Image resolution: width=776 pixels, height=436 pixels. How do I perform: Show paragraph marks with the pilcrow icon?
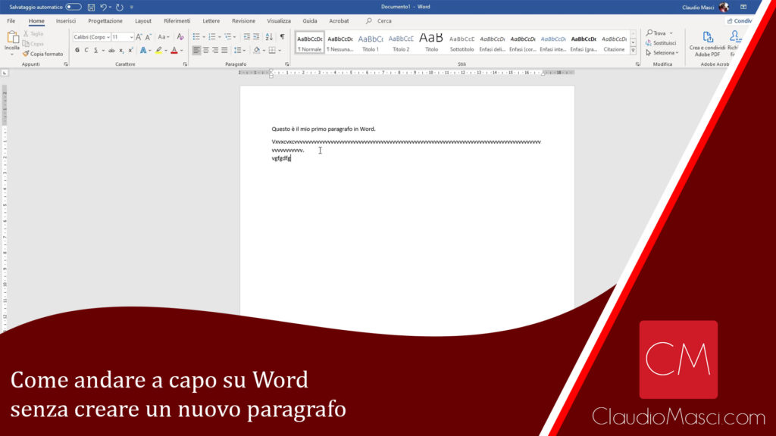(x=282, y=36)
